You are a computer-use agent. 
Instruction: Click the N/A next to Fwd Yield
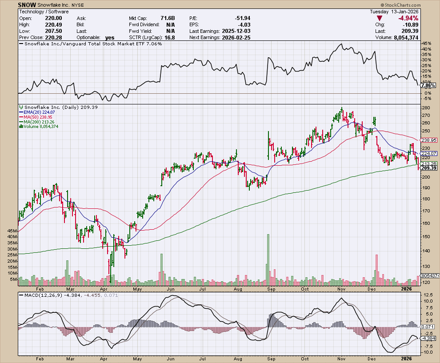(x=170, y=31)
